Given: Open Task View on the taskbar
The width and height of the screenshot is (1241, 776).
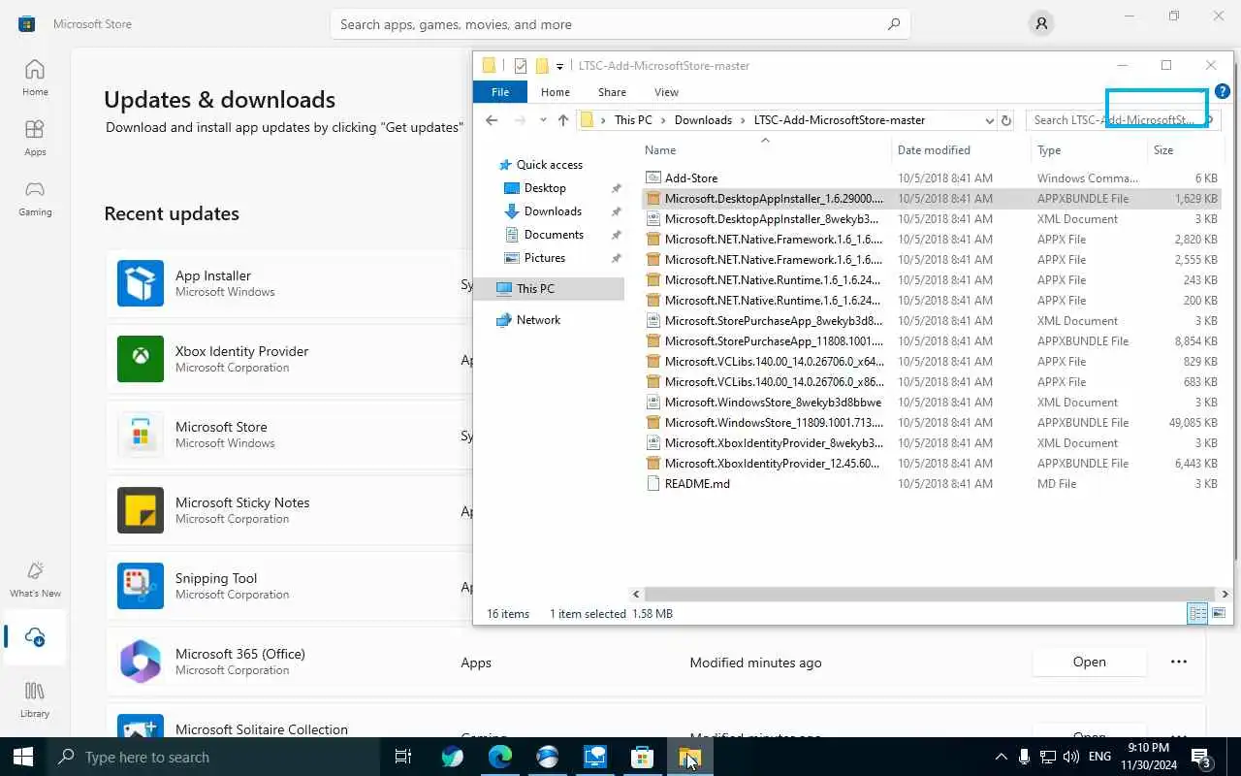Looking at the screenshot, I should pyautogui.click(x=403, y=757).
